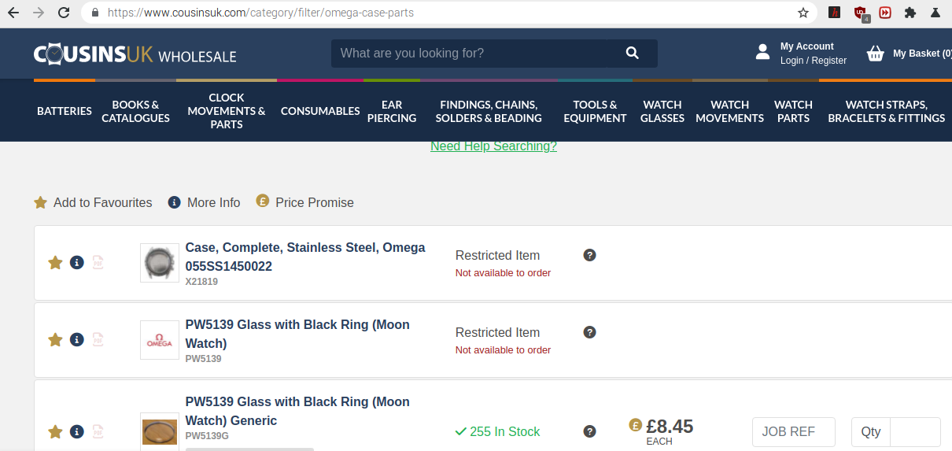
Task: Open the Watch Parts menu
Action: coord(793,111)
